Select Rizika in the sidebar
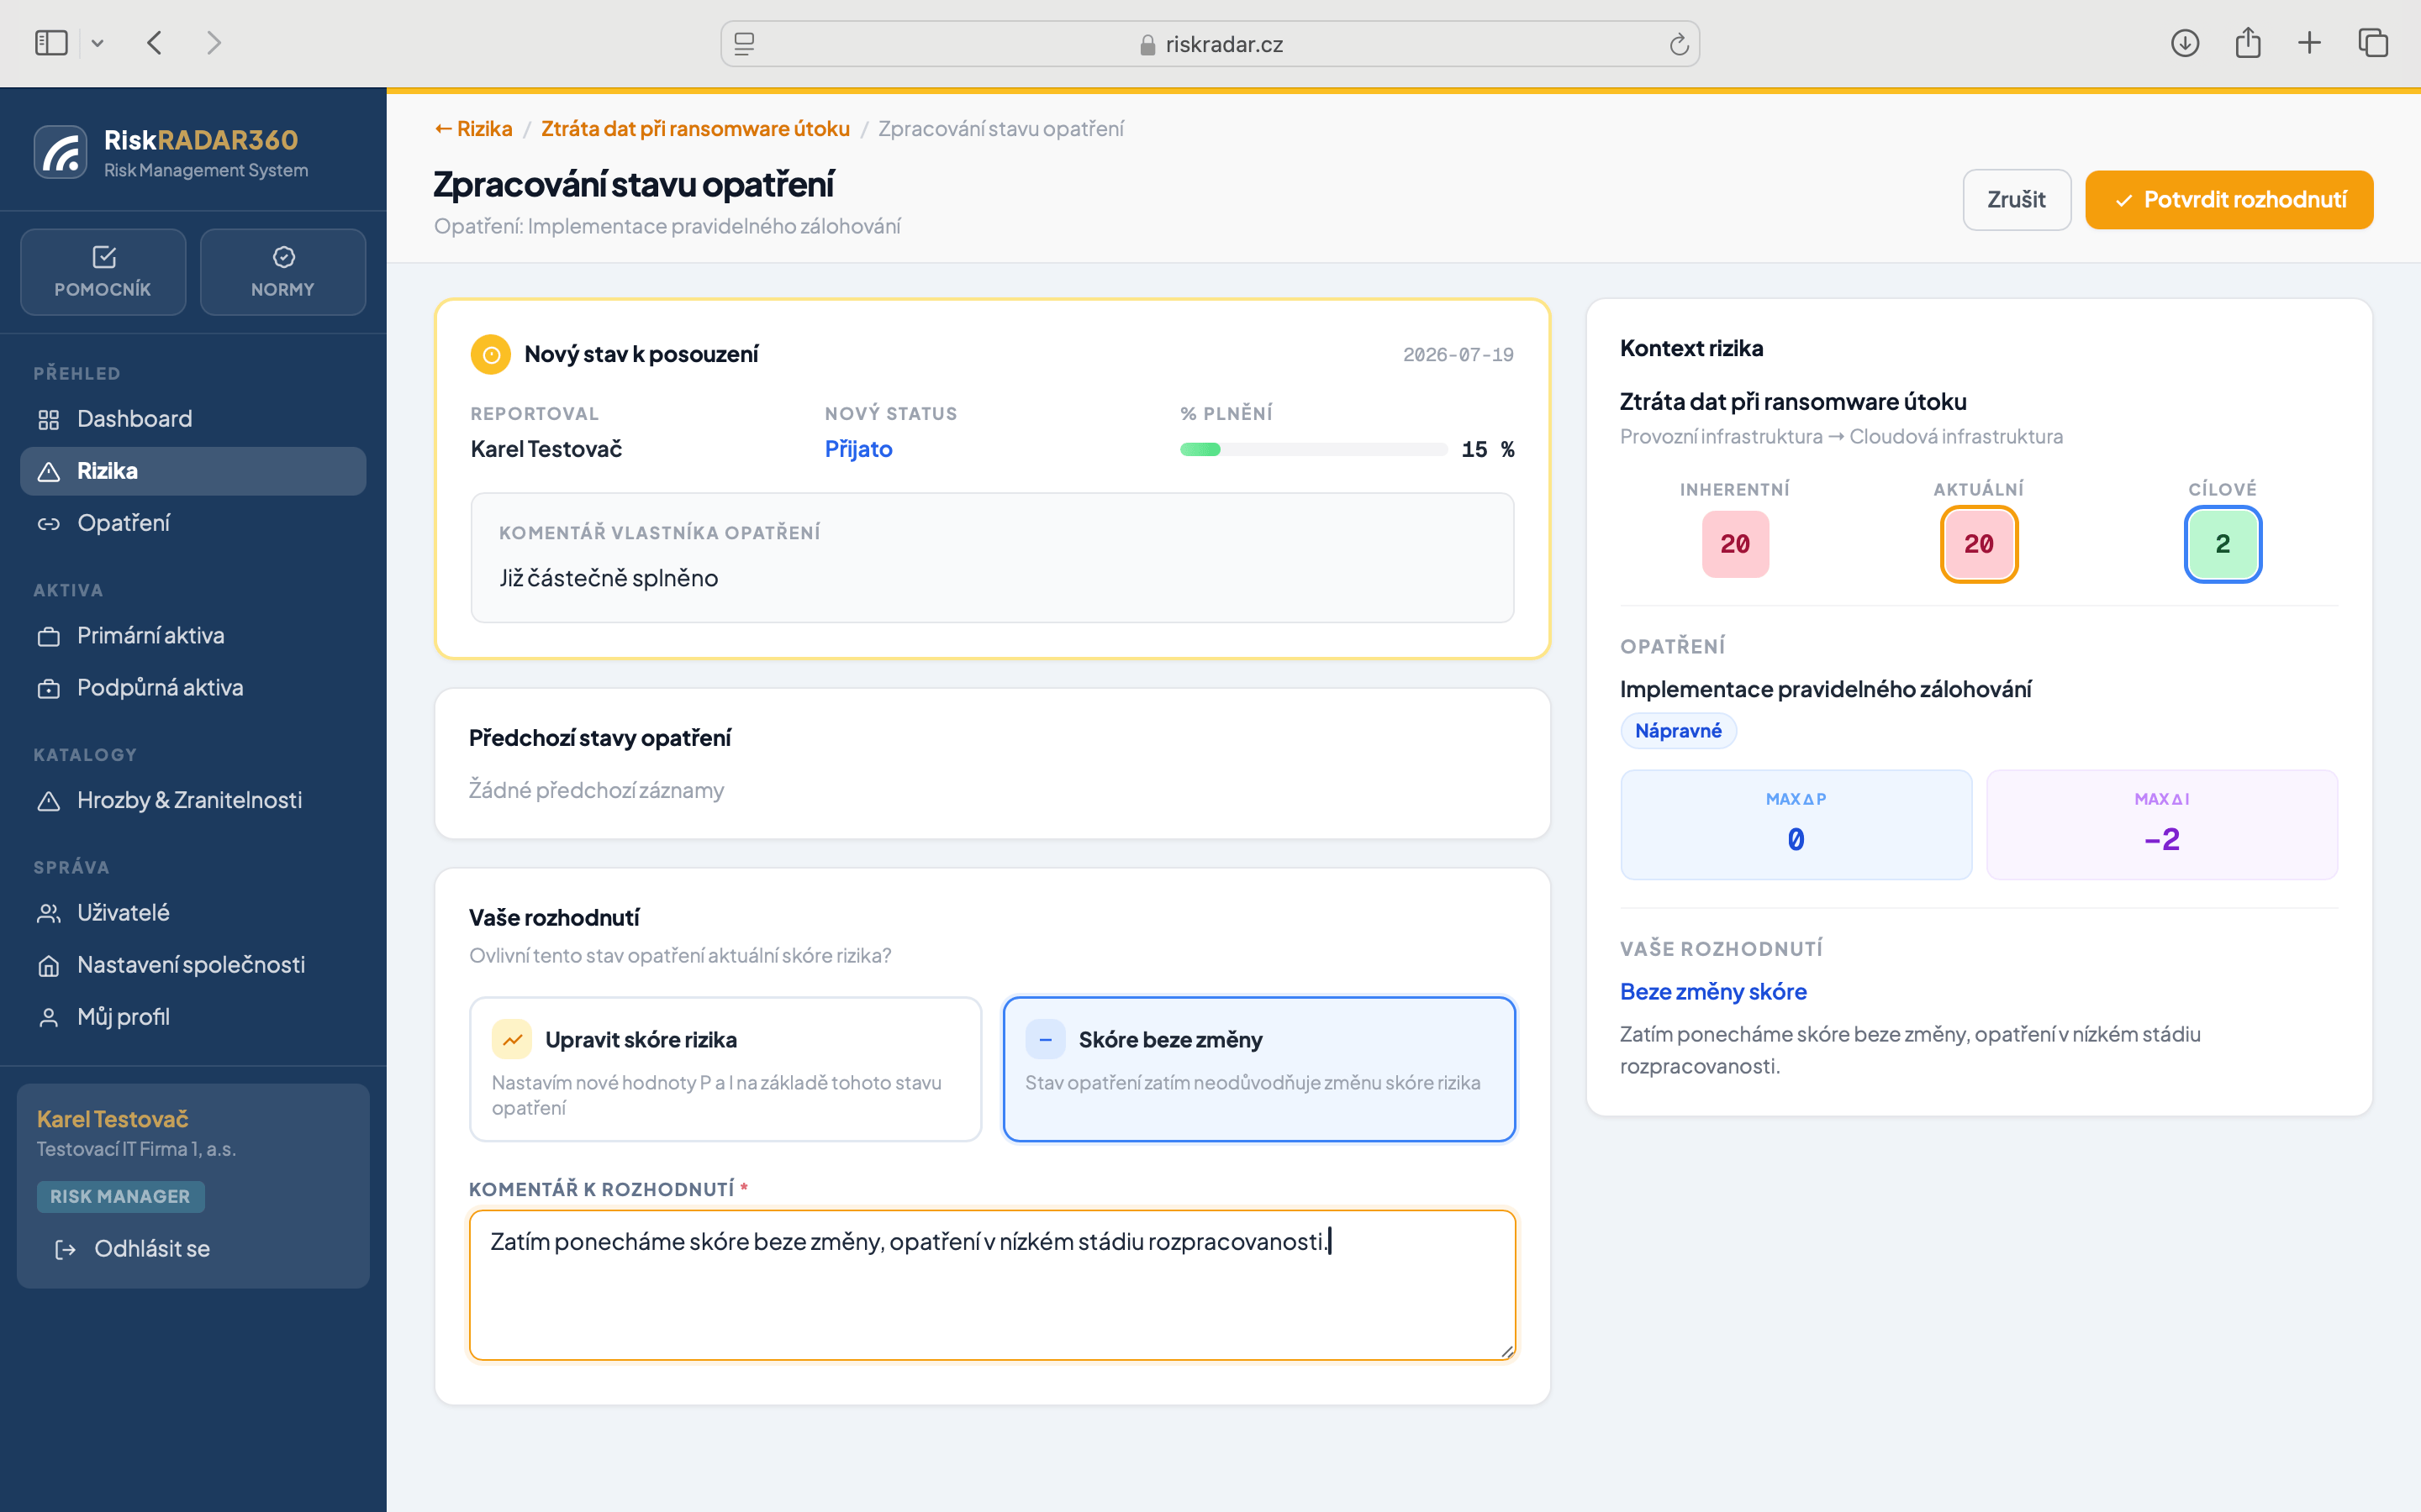The height and width of the screenshot is (1512, 2421). coord(193,471)
